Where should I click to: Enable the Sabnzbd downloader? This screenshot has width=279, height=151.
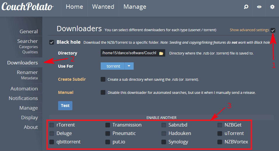click(x=164, y=125)
